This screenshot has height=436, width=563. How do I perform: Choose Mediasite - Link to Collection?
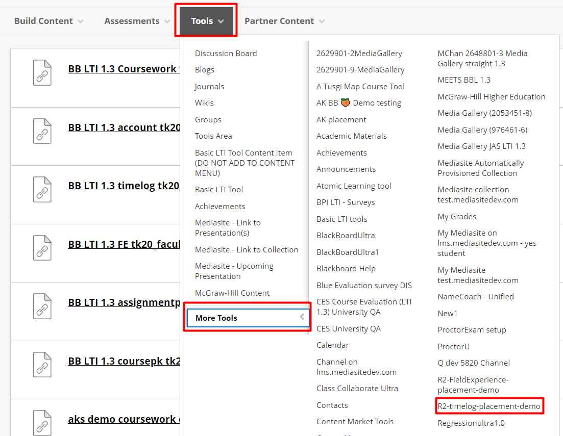247,250
